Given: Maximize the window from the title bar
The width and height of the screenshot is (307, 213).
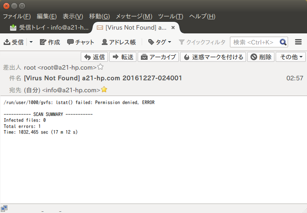Looking at the screenshot, I should [22, 6].
